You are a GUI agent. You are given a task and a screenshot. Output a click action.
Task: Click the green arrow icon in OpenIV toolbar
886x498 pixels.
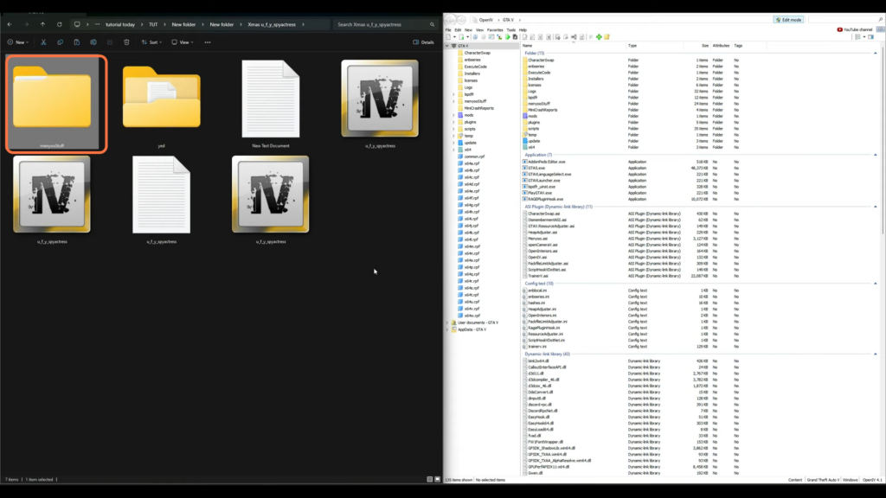(x=507, y=37)
